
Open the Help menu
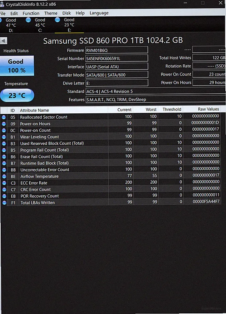tap(80, 13)
